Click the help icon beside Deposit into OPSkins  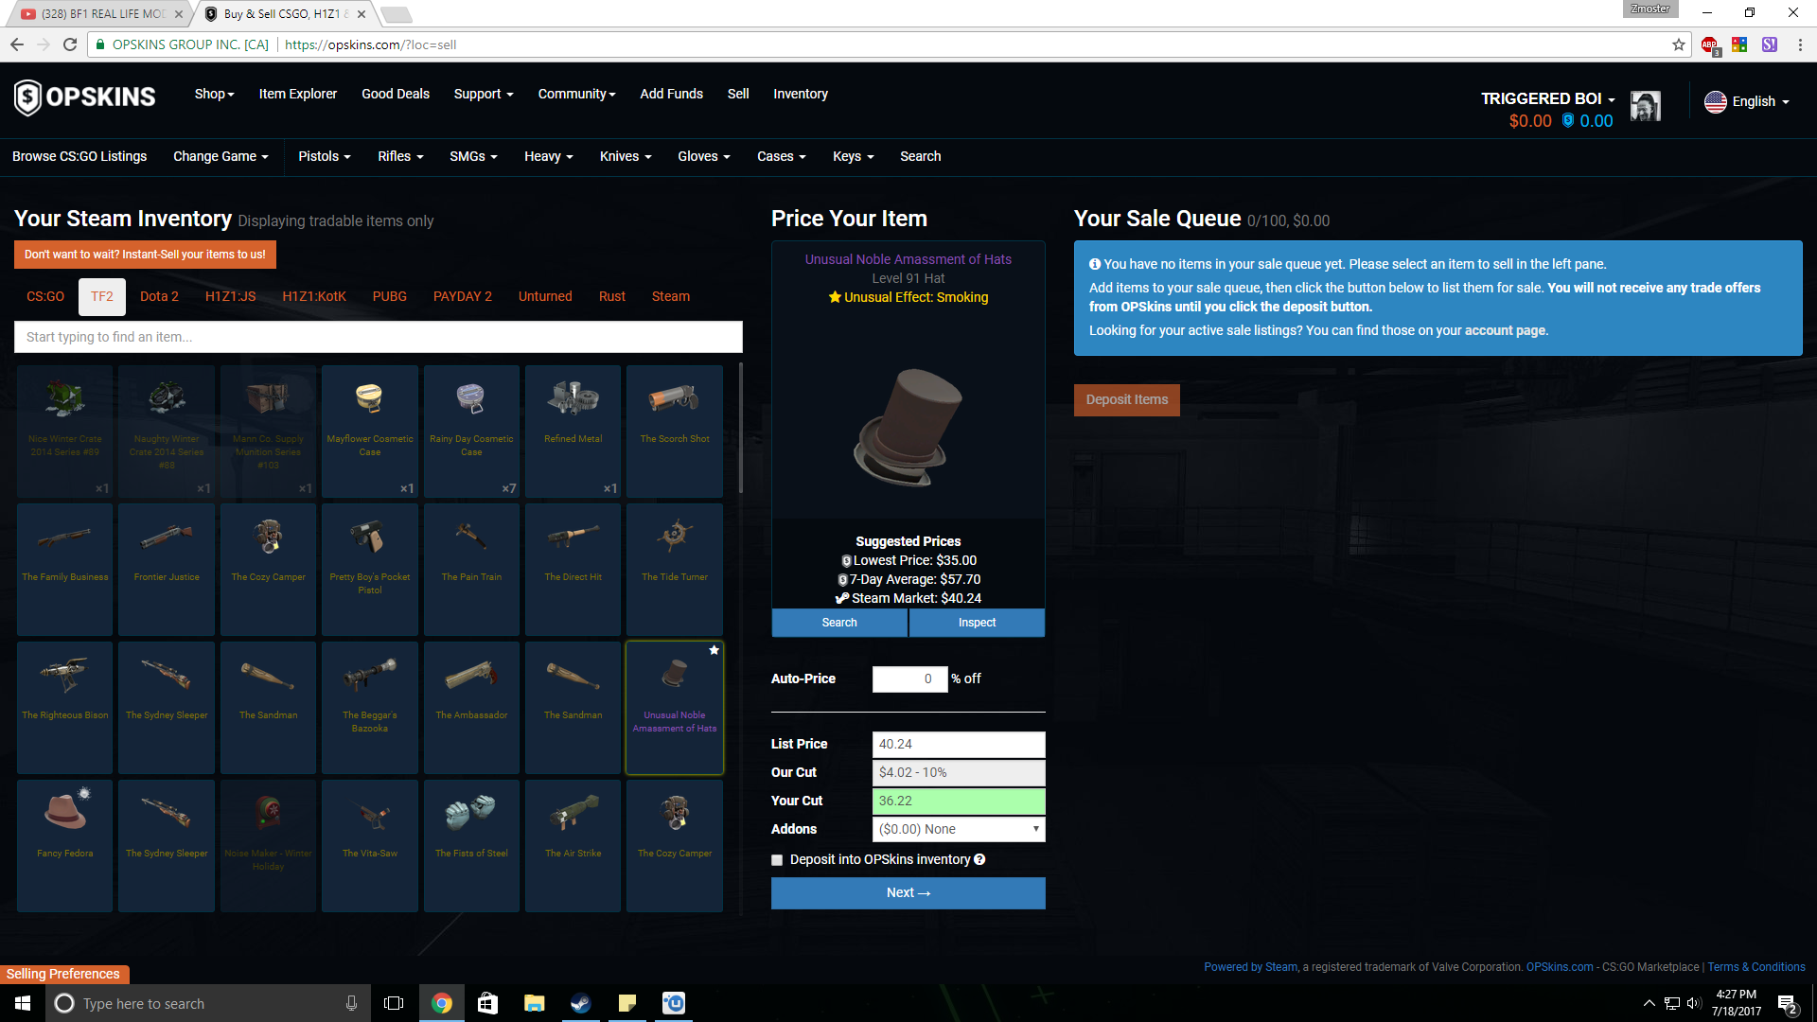coord(979,859)
